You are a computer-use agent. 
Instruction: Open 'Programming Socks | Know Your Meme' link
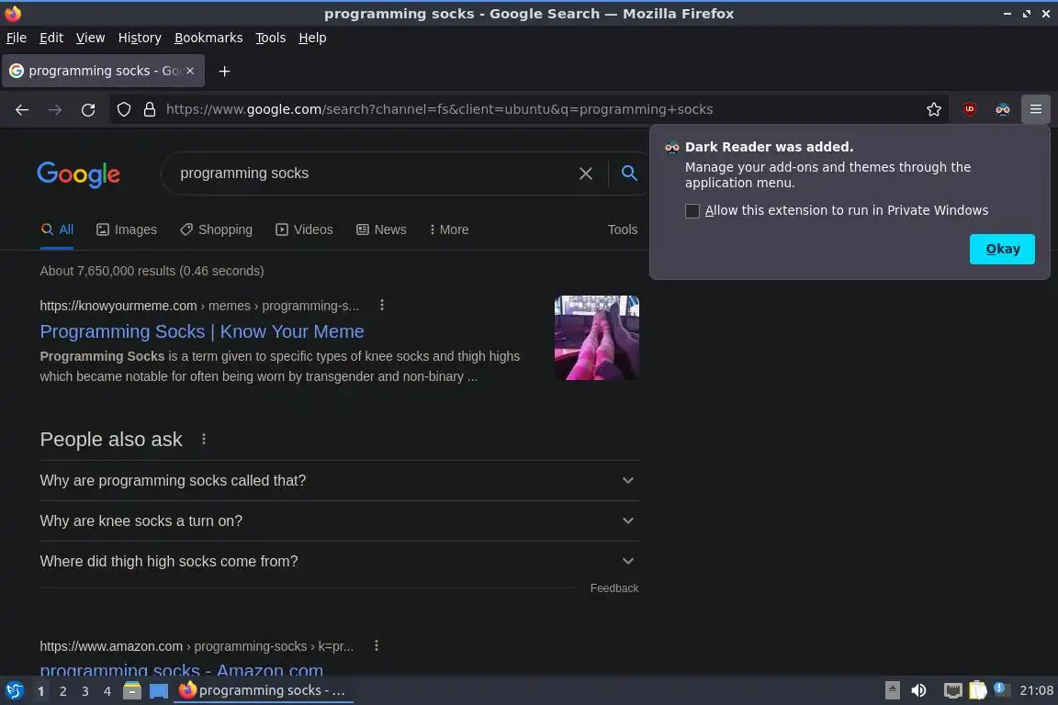[x=202, y=332]
